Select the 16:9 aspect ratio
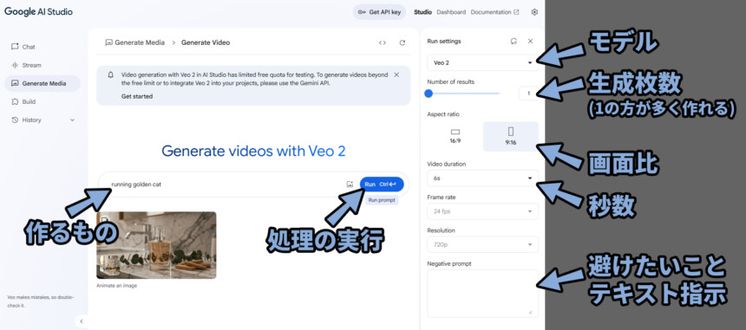This screenshot has width=746, height=330. pyautogui.click(x=455, y=136)
